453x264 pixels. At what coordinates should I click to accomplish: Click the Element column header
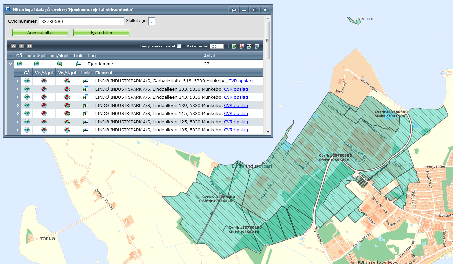[x=178, y=73]
